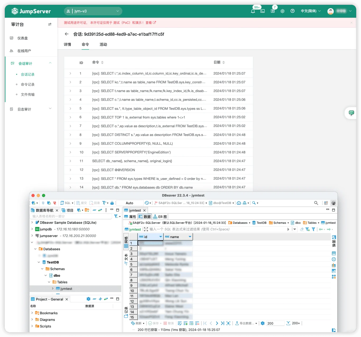
Task: Click fetch size 200 input field
Action: point(275,323)
